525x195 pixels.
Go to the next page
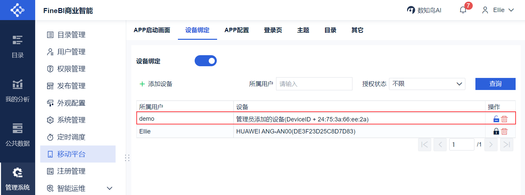coord(491,144)
